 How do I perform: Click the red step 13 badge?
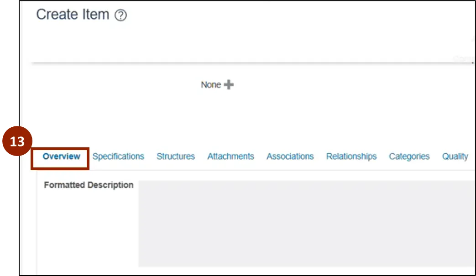pyautogui.click(x=17, y=142)
